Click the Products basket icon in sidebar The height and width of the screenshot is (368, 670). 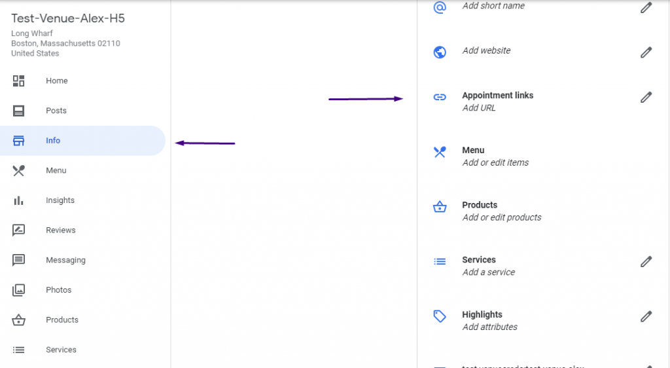click(18, 320)
